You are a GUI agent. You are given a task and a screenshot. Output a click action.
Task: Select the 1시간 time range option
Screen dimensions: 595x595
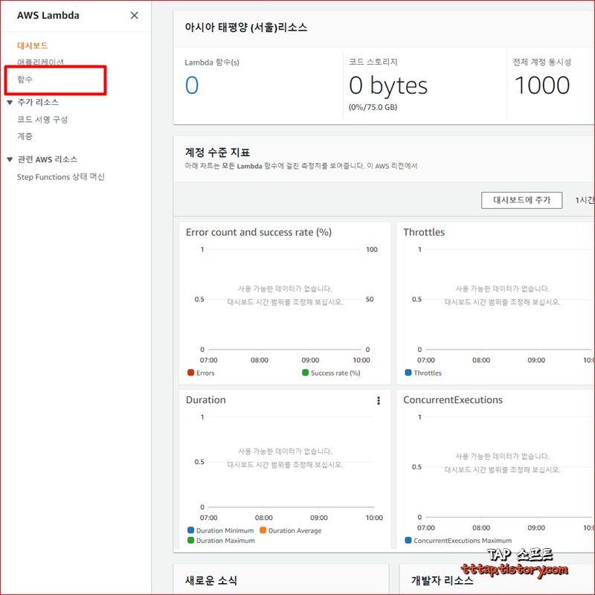585,200
